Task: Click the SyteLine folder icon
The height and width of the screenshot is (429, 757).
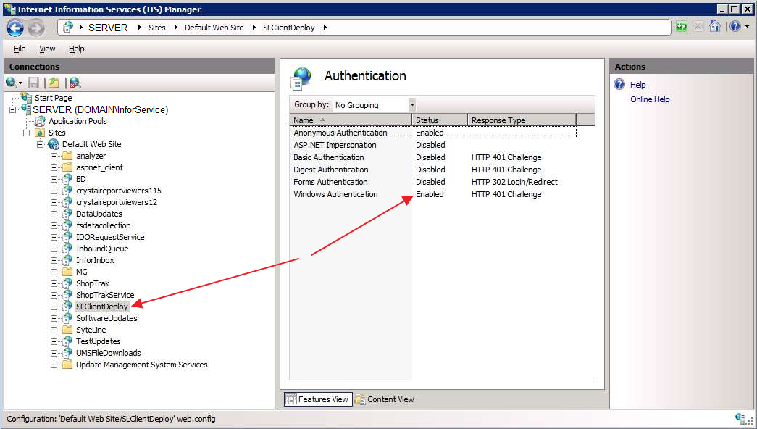Action: pos(67,330)
